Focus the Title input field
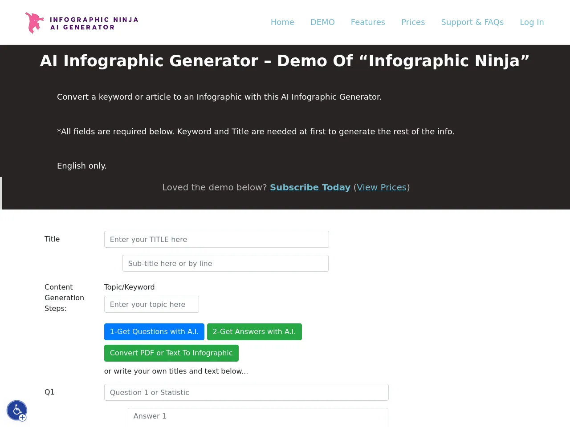Screen dimensions: 570x427 click(216, 239)
